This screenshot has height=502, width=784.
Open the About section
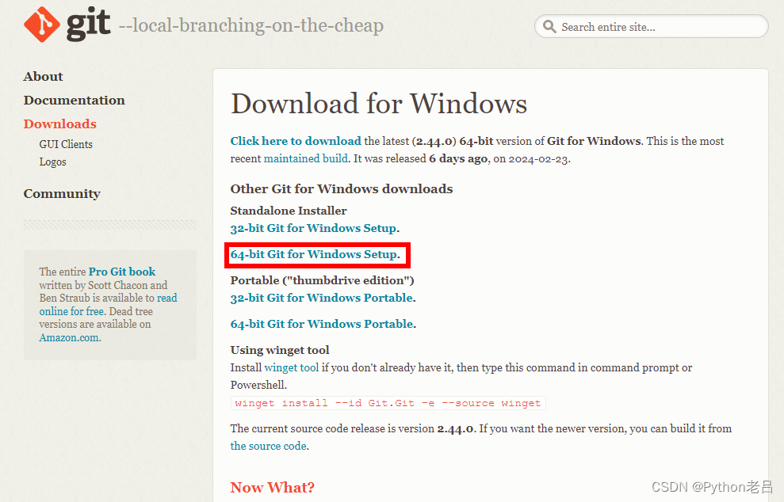click(43, 77)
